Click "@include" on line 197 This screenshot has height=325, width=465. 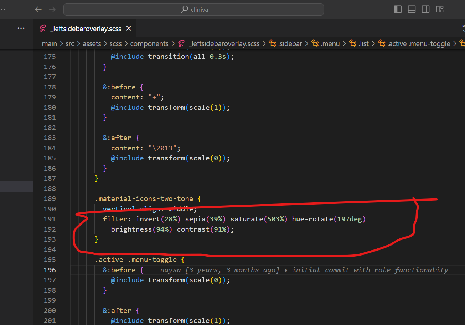[128, 280]
